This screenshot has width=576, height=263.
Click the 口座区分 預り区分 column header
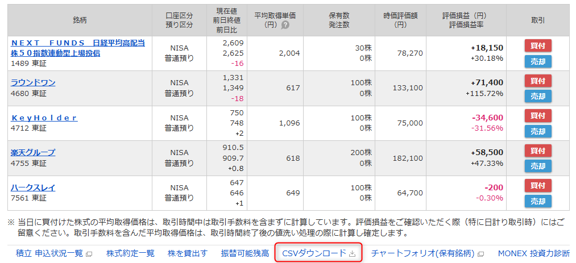coord(179,20)
